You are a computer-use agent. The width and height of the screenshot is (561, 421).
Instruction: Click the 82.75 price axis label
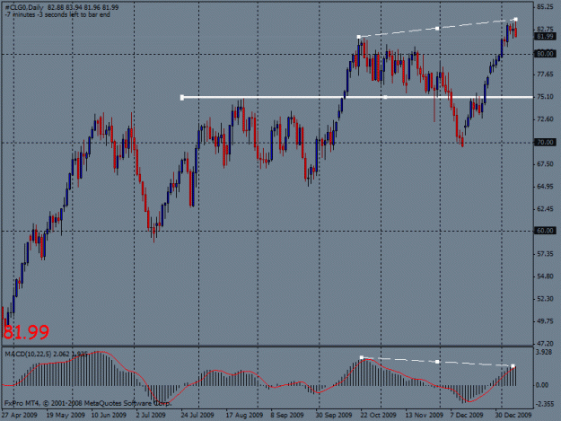click(545, 30)
